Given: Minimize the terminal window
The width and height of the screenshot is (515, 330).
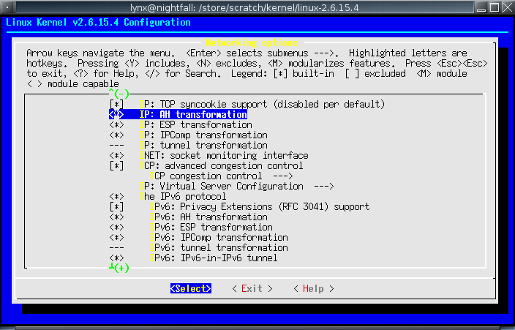Looking at the screenshot, I should click(481, 7).
